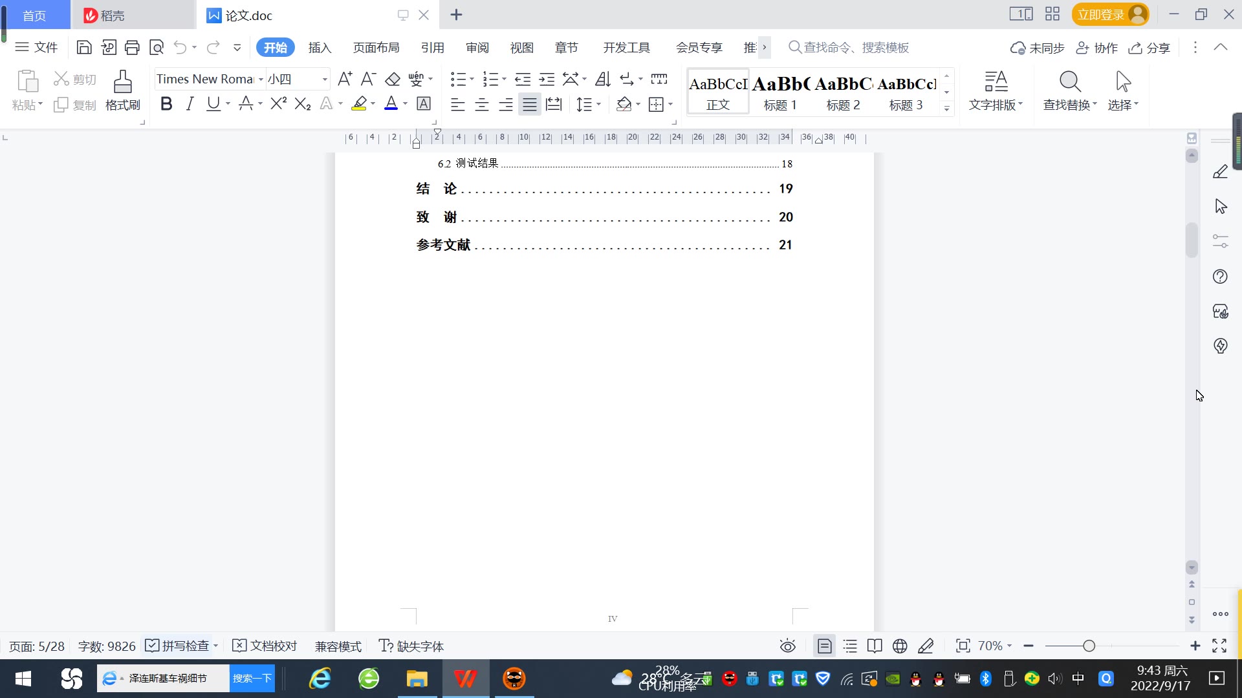Toggle align left
Viewport: 1242px width, 698px height.
[x=458, y=104]
